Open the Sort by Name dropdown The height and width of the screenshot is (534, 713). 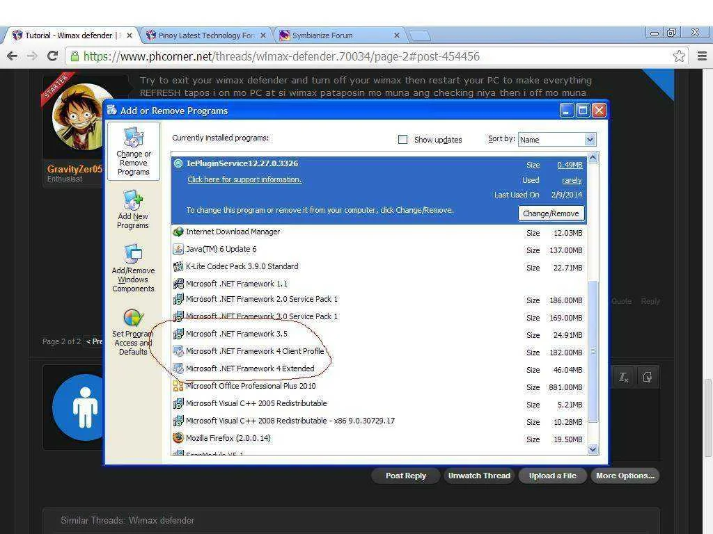[556, 139]
